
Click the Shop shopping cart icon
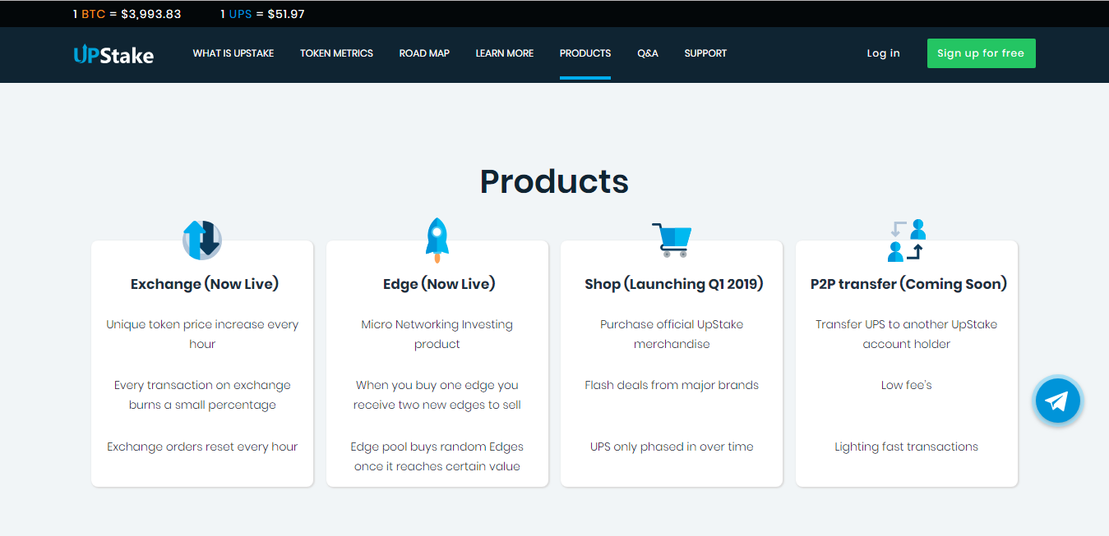(672, 240)
